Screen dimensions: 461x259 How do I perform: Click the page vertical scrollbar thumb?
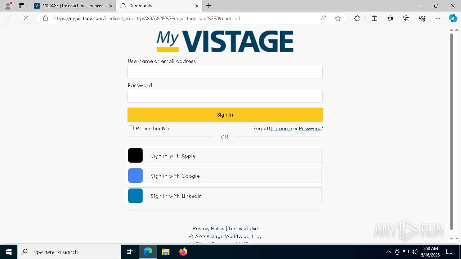click(452, 131)
